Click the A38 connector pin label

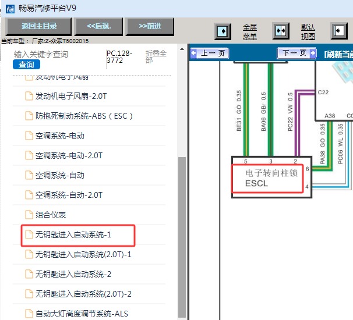[330, 116]
